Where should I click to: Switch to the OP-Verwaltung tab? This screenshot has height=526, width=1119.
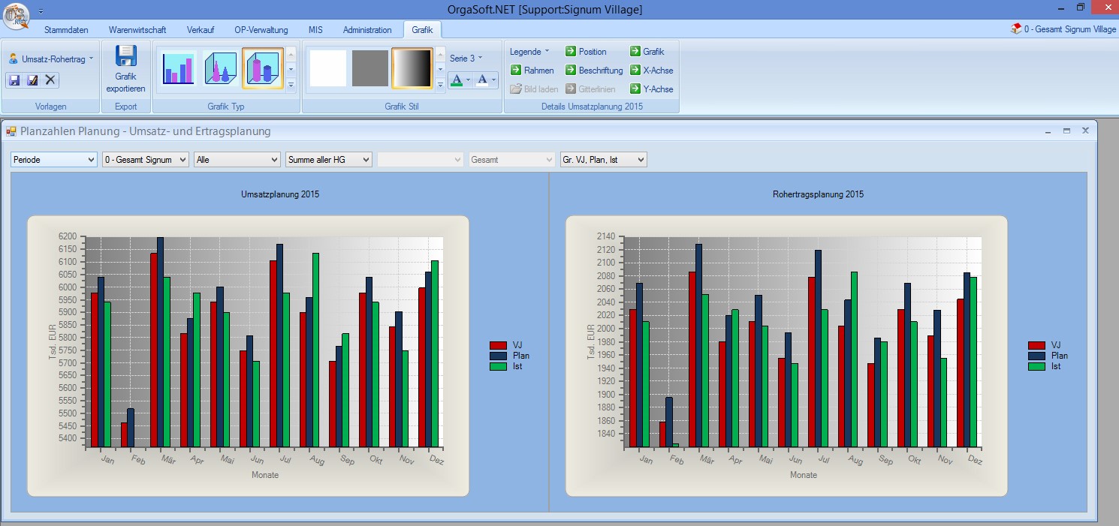[x=261, y=30]
